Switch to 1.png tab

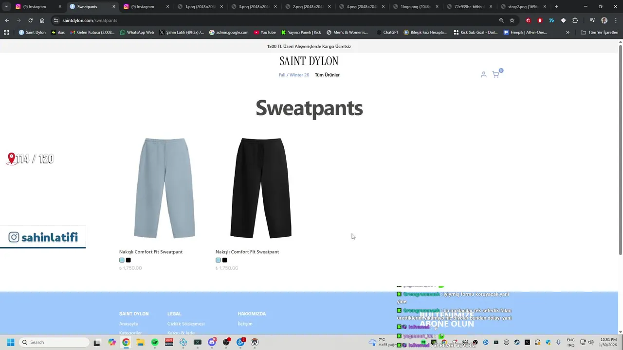200,7
